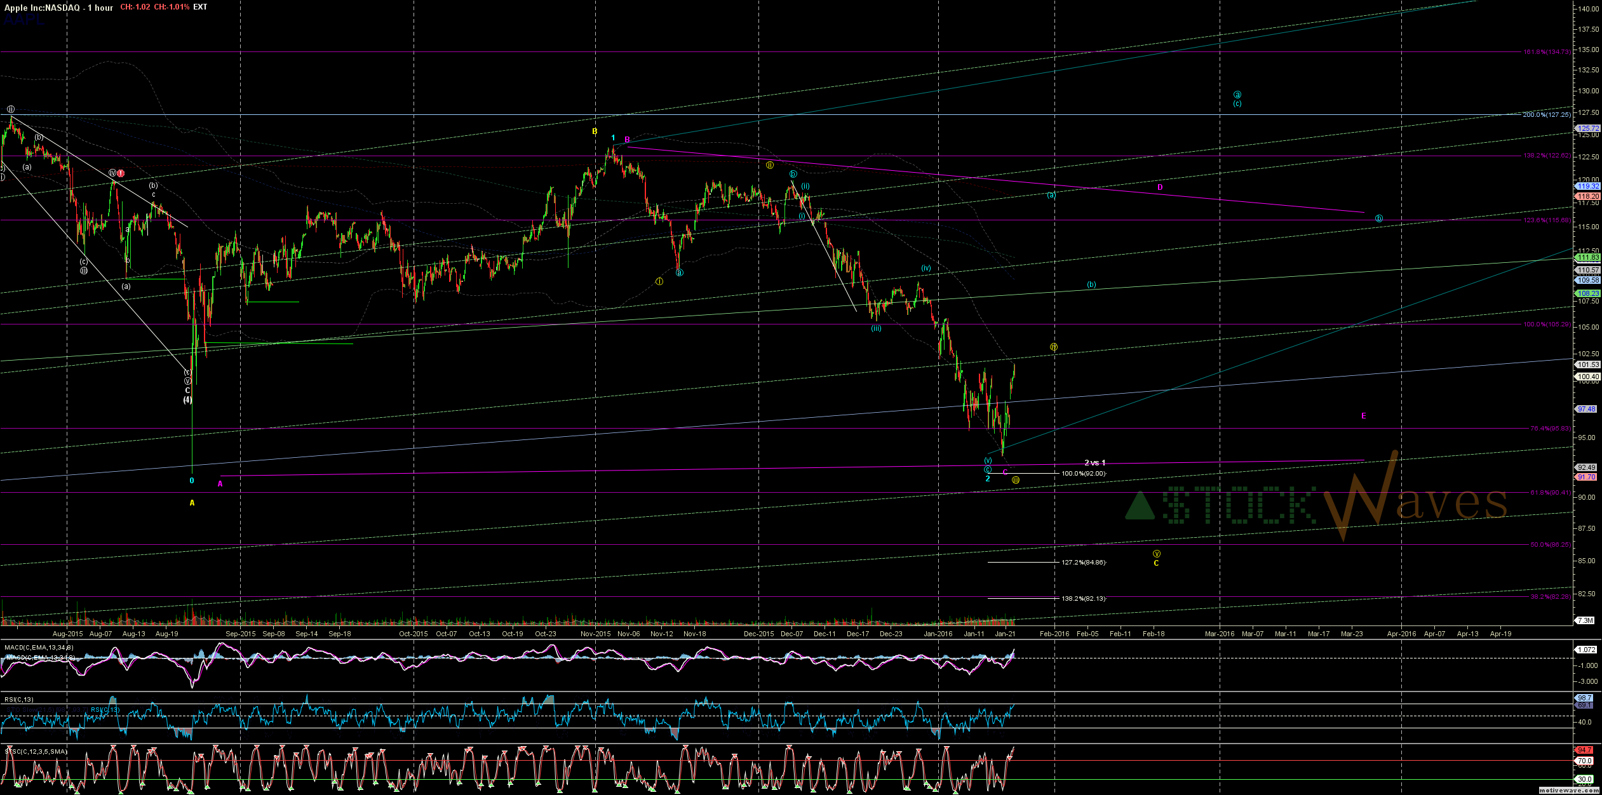The height and width of the screenshot is (795, 1602).
Task: Click the 'Apr-2016' date on time axis
Action: pyautogui.click(x=1401, y=634)
